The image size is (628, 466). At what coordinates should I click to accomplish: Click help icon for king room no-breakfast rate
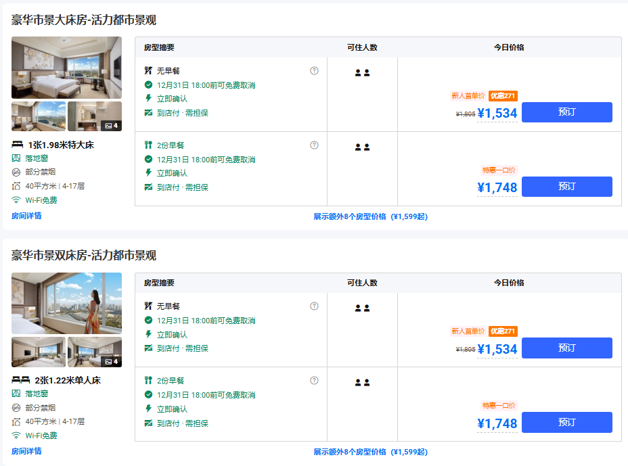click(314, 70)
